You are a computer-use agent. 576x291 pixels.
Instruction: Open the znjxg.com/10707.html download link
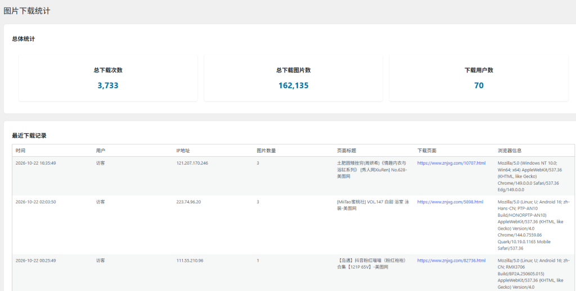point(451,163)
